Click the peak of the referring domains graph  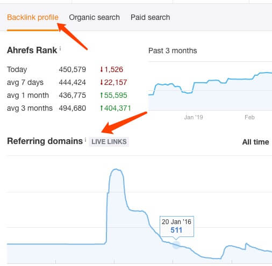pyautogui.click(x=116, y=169)
